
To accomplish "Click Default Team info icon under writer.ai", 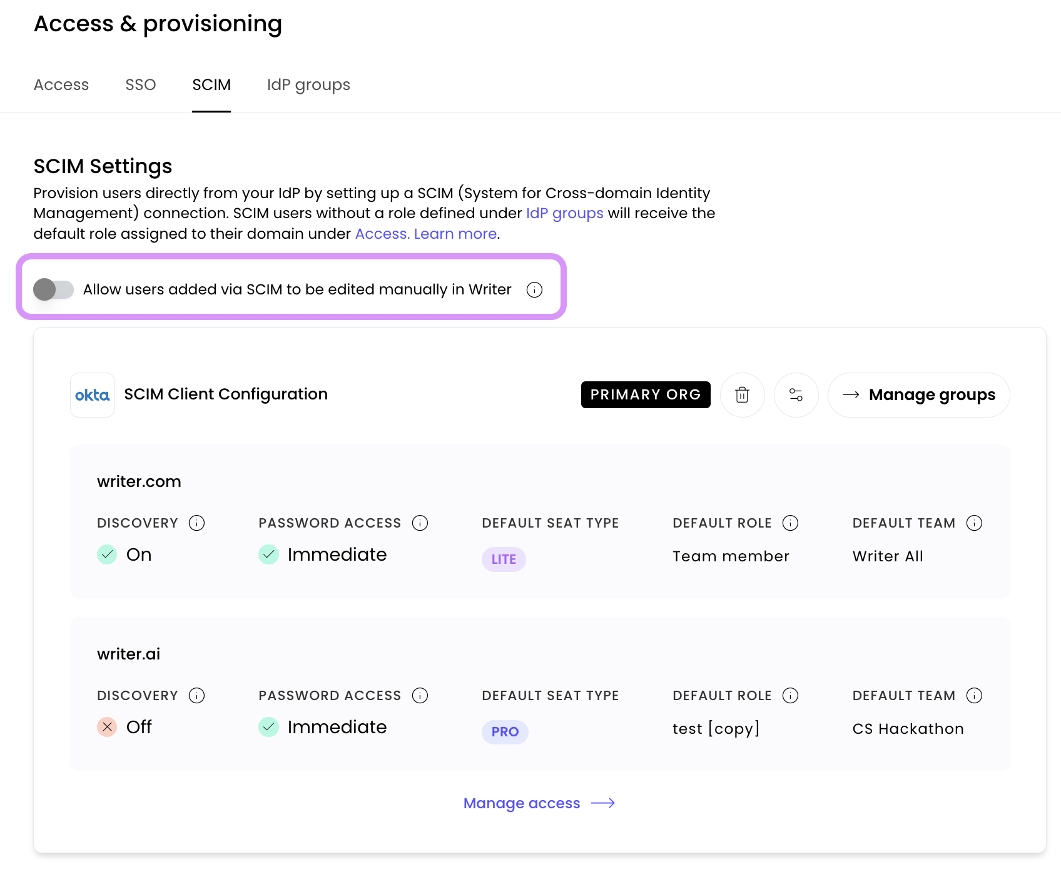I will click(974, 696).
